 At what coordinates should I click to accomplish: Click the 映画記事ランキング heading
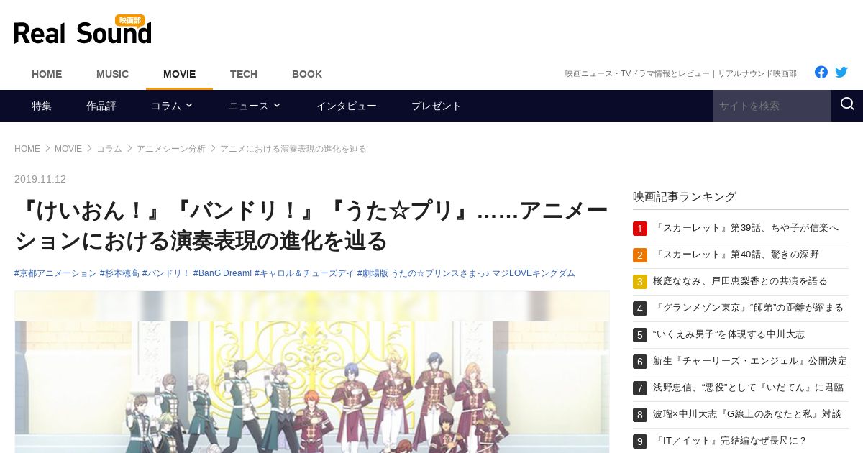coord(685,196)
